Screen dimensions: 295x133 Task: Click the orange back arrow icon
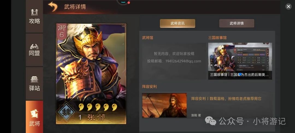53,7
